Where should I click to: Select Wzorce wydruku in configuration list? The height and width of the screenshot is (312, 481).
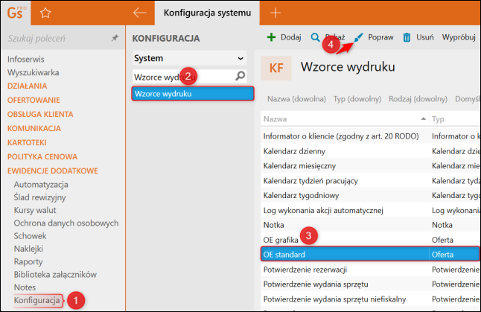pos(189,94)
